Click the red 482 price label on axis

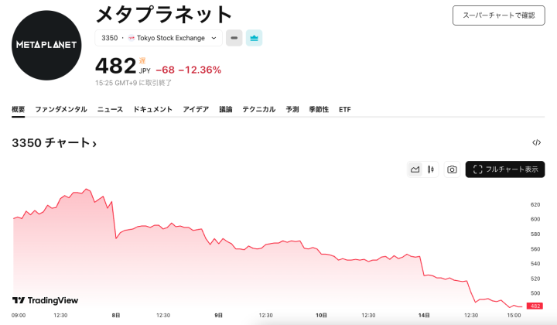click(x=535, y=306)
